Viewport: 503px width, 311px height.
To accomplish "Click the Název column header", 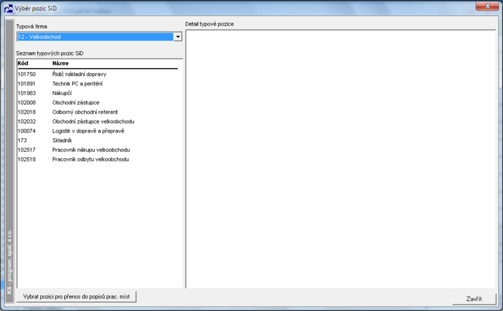I will [x=60, y=63].
